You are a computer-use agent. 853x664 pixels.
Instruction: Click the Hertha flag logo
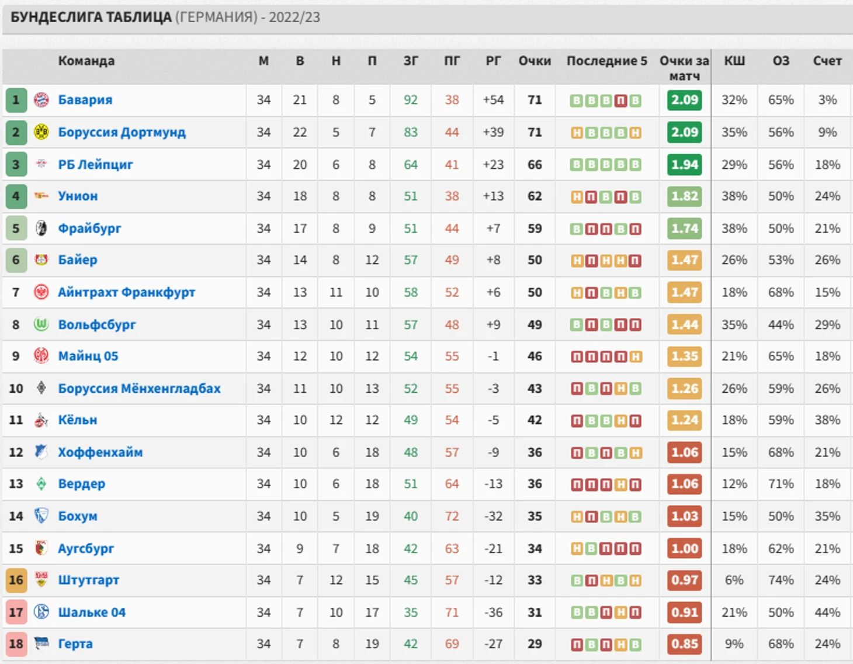(41, 644)
